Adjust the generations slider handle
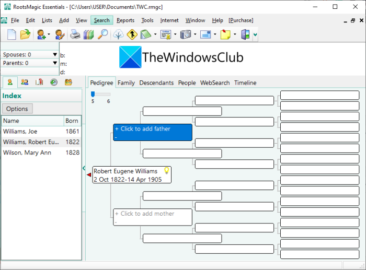366x270 pixels. (x=93, y=94)
